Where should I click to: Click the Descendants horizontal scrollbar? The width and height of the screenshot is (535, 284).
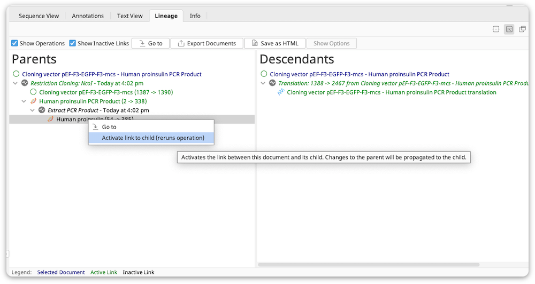(x=369, y=265)
